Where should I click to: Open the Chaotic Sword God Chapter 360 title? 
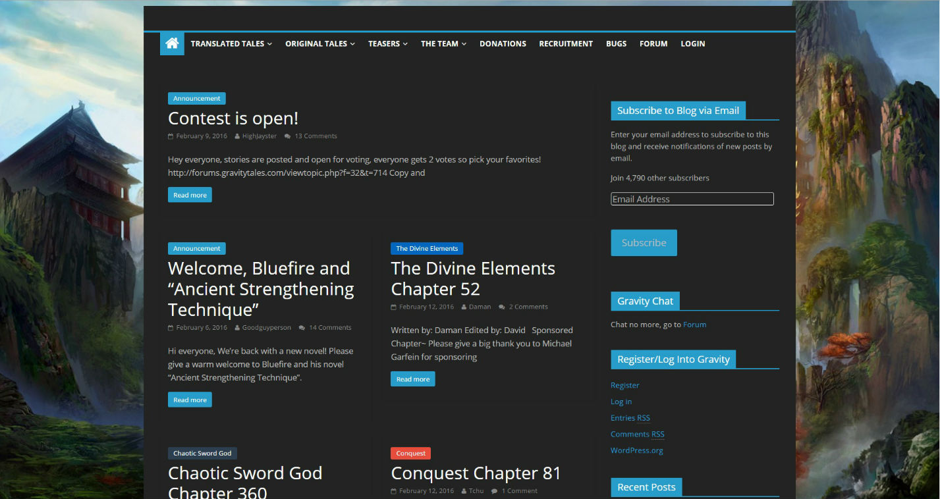[245, 483]
